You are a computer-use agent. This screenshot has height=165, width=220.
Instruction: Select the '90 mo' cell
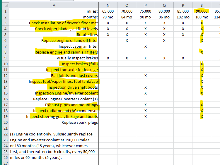click(x=146, y=17)
